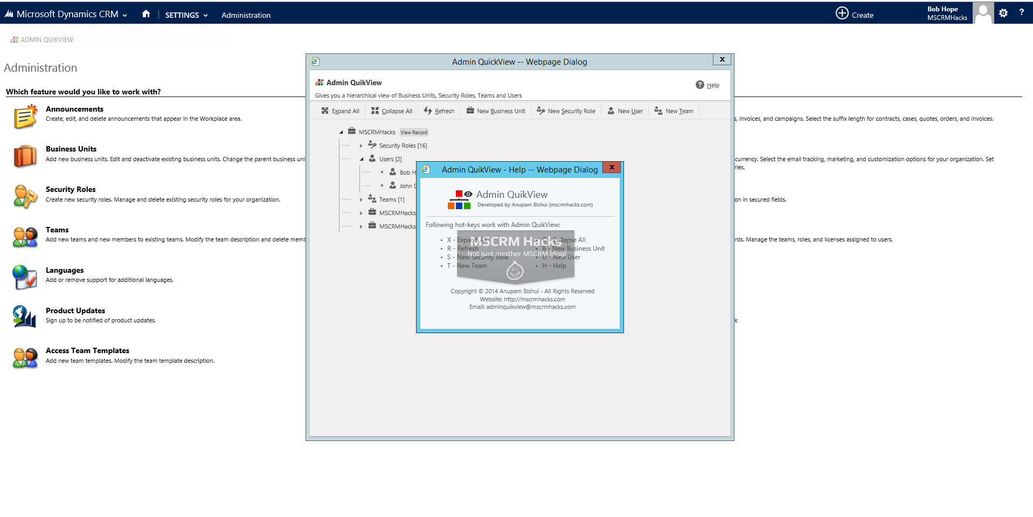This screenshot has width=1033, height=517.
Task: Click the Expand All toolbar button
Action: 340,111
